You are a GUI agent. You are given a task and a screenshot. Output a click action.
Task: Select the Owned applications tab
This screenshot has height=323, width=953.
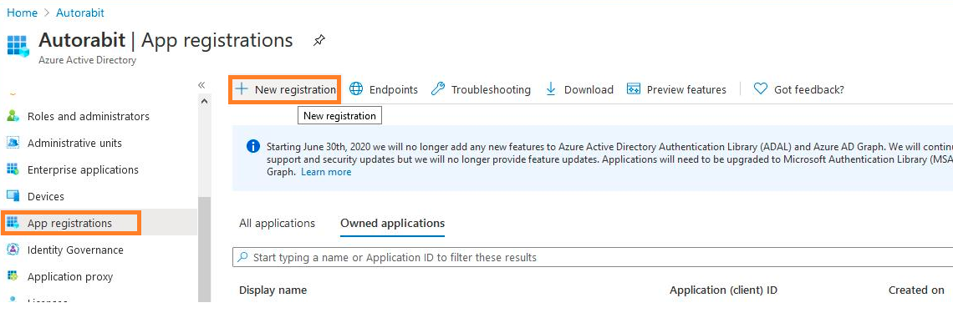393,224
